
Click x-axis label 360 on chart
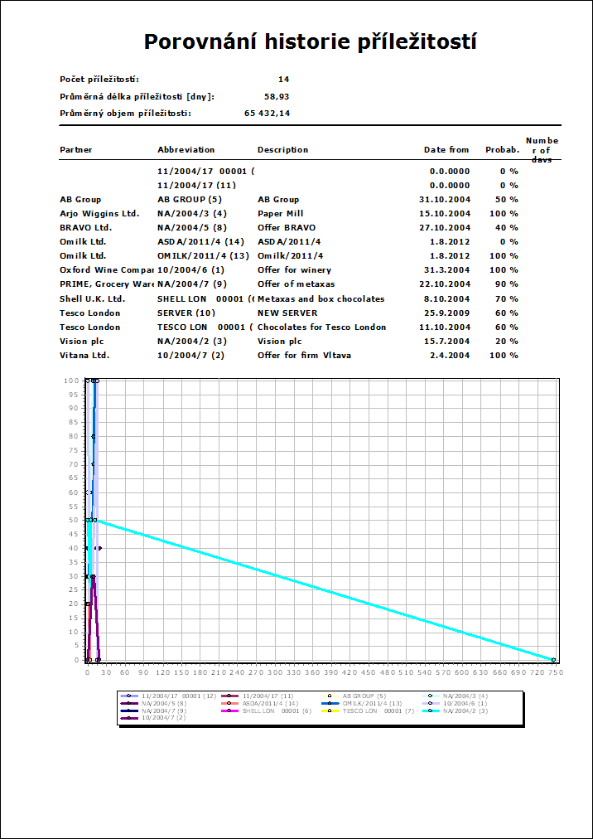[313, 672]
